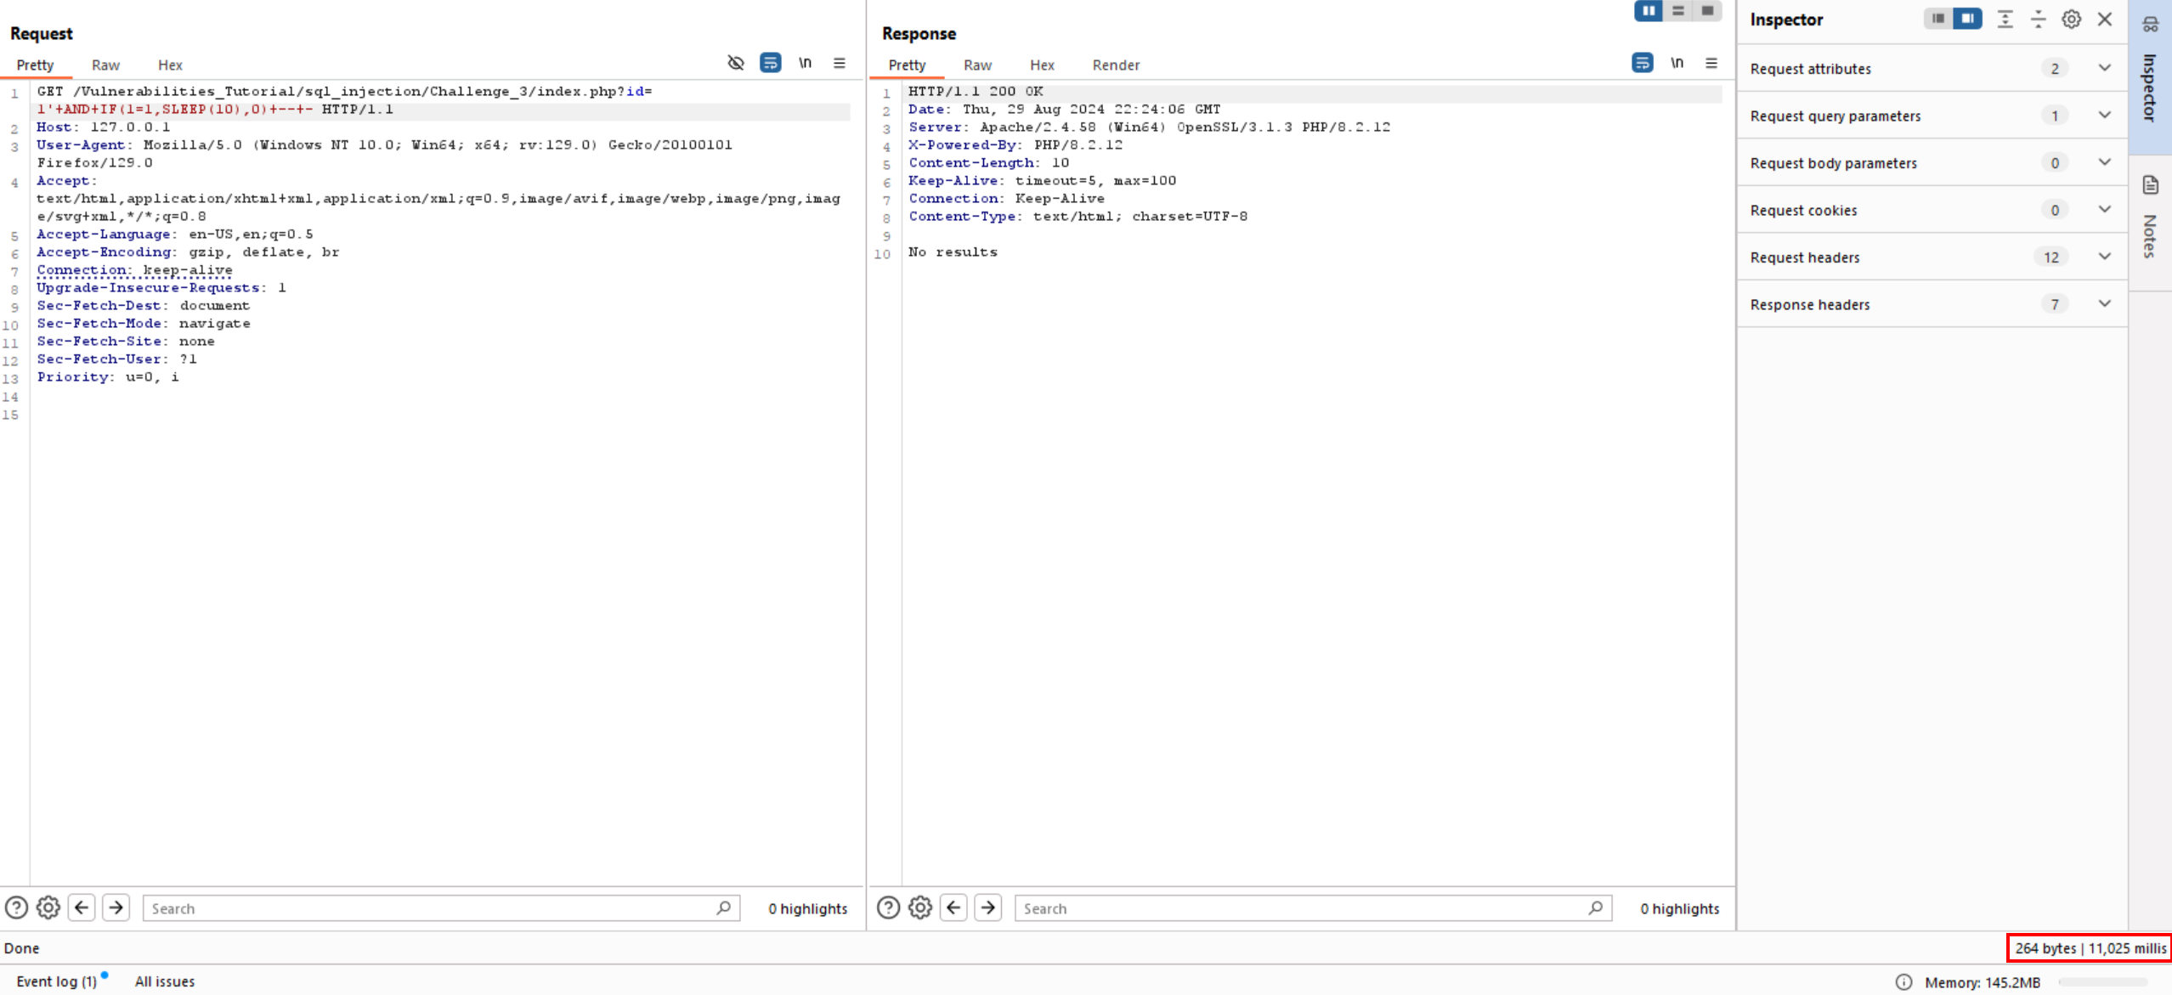Click the Host: 127.0.0.1 header line
This screenshot has height=995, width=2172.
point(103,127)
